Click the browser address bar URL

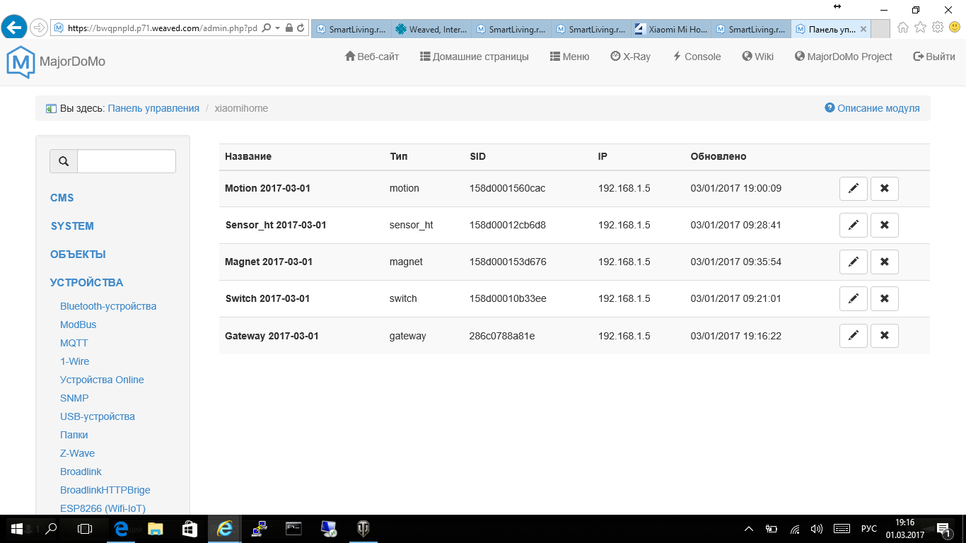click(162, 28)
